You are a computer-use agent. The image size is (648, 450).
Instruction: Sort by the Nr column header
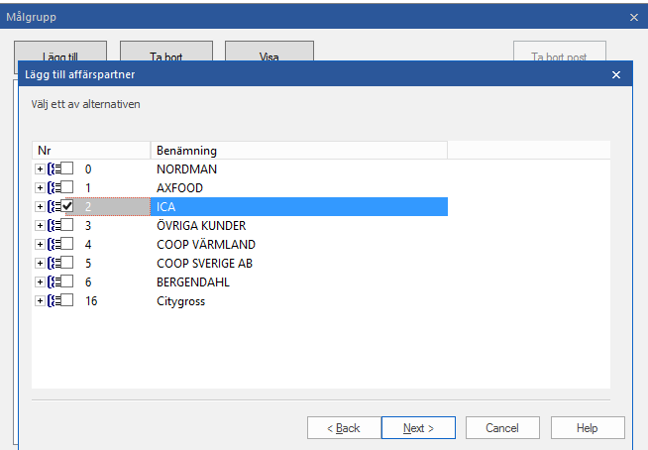[91, 150]
